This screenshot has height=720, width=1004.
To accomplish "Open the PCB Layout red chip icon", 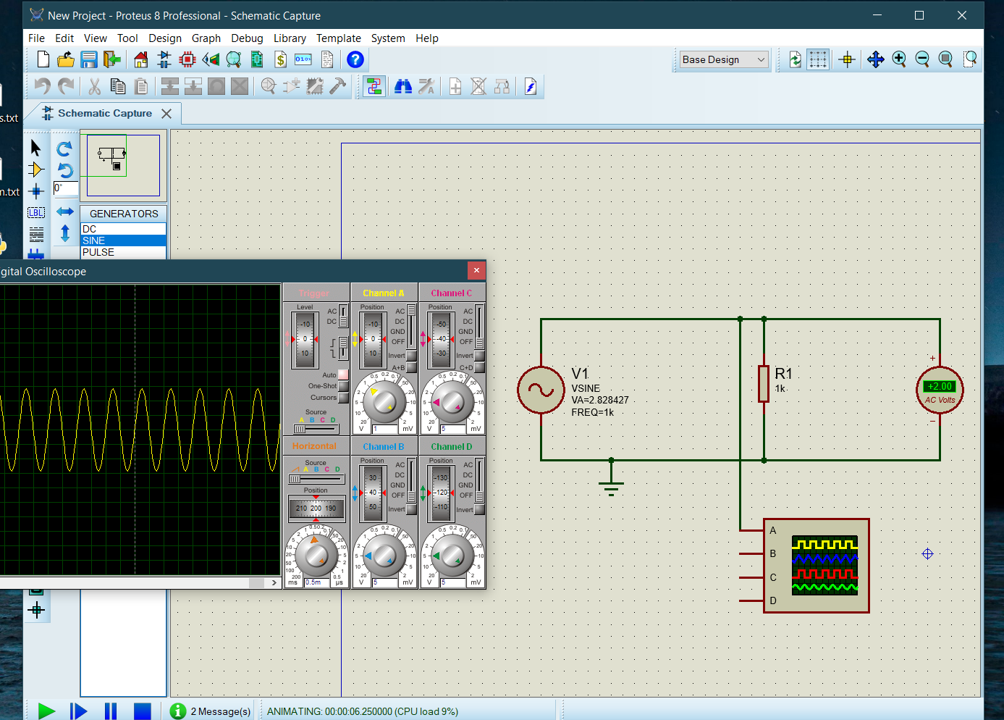I will click(x=187, y=59).
